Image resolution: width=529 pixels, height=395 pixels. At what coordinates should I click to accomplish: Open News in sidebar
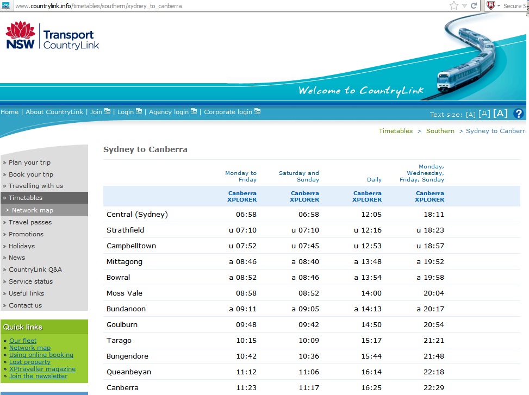click(x=17, y=258)
